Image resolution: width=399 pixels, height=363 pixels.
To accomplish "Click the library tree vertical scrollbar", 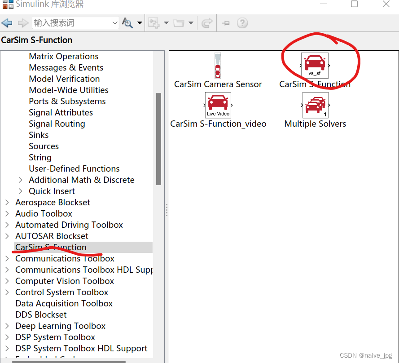I will pyautogui.click(x=158, y=139).
